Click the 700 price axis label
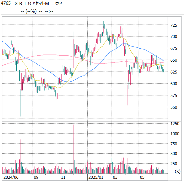184x182 pixels. pyautogui.click(x=174, y=36)
